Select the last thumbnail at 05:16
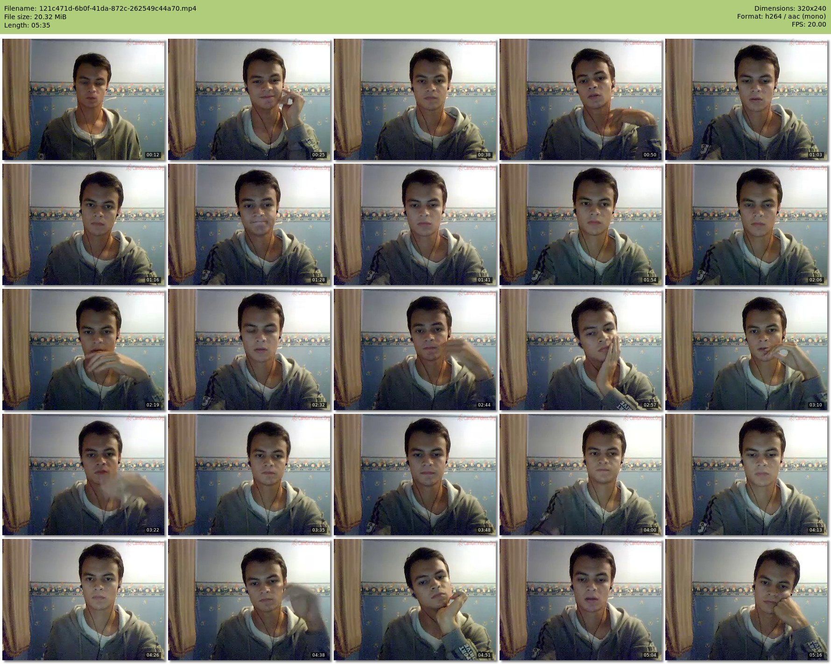831x664 pixels. pos(746,600)
